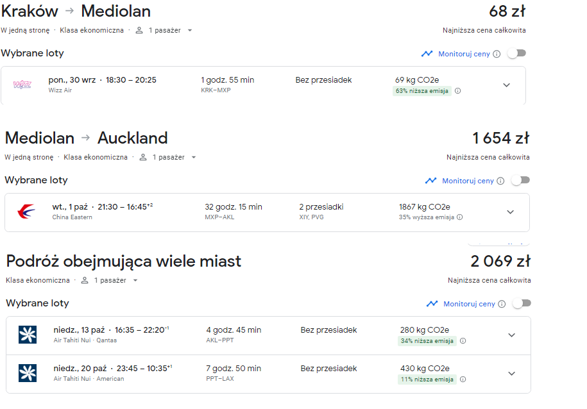Click Air Tahiti Nui logo for AKL–PPT flight
This screenshot has width=587, height=409.
pos(28,335)
